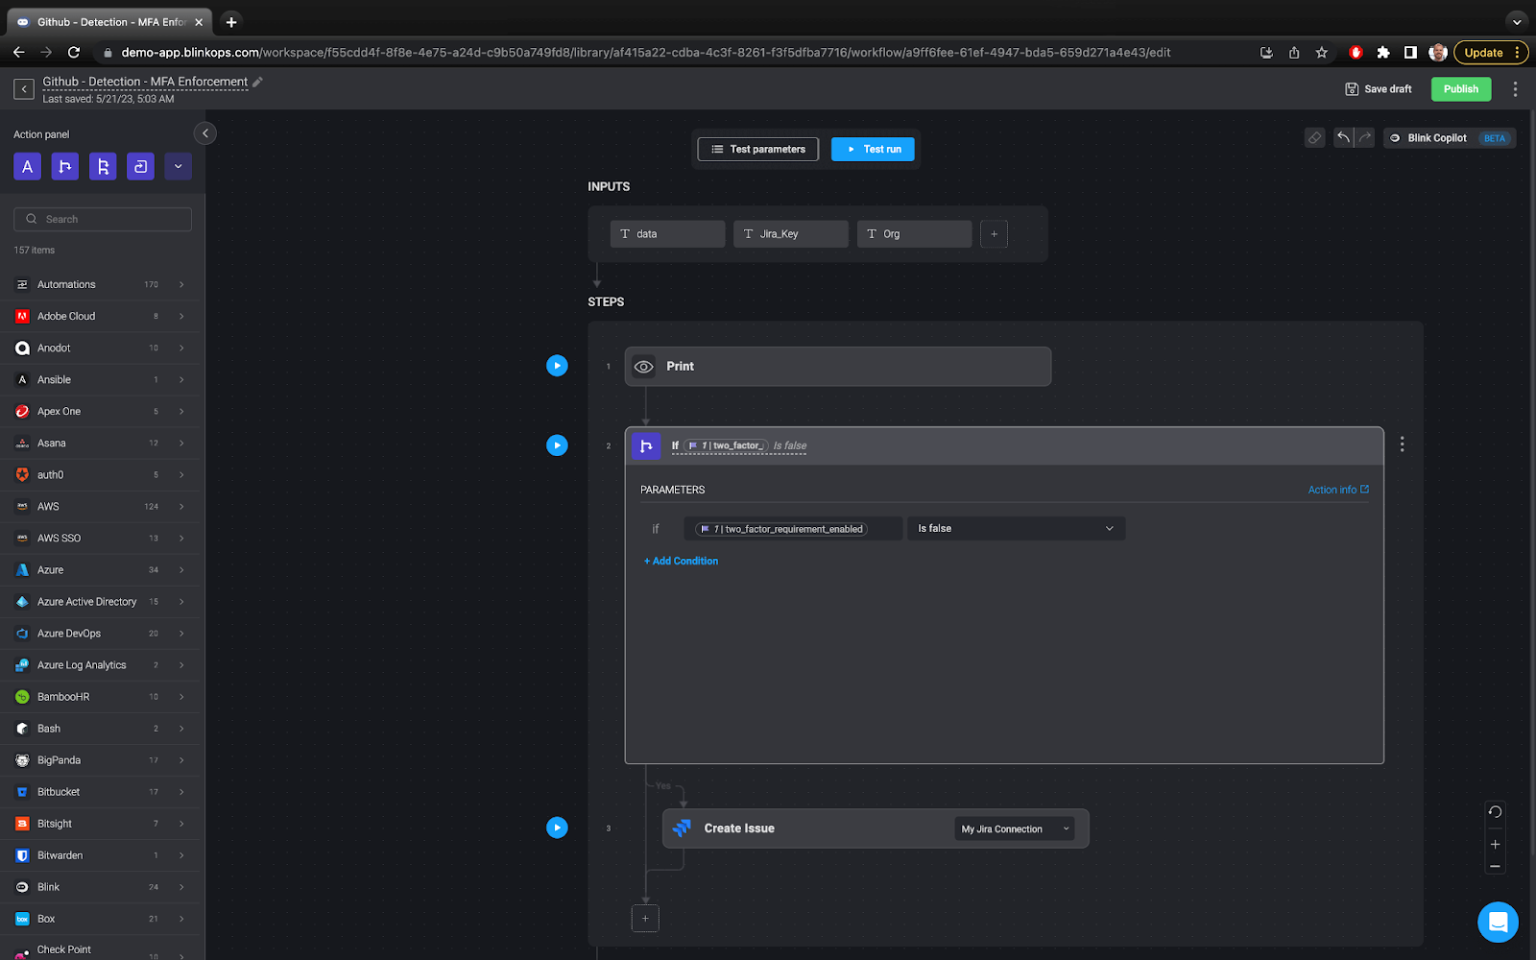
Task: Collapse the Action panel sidebar
Action: click(204, 132)
